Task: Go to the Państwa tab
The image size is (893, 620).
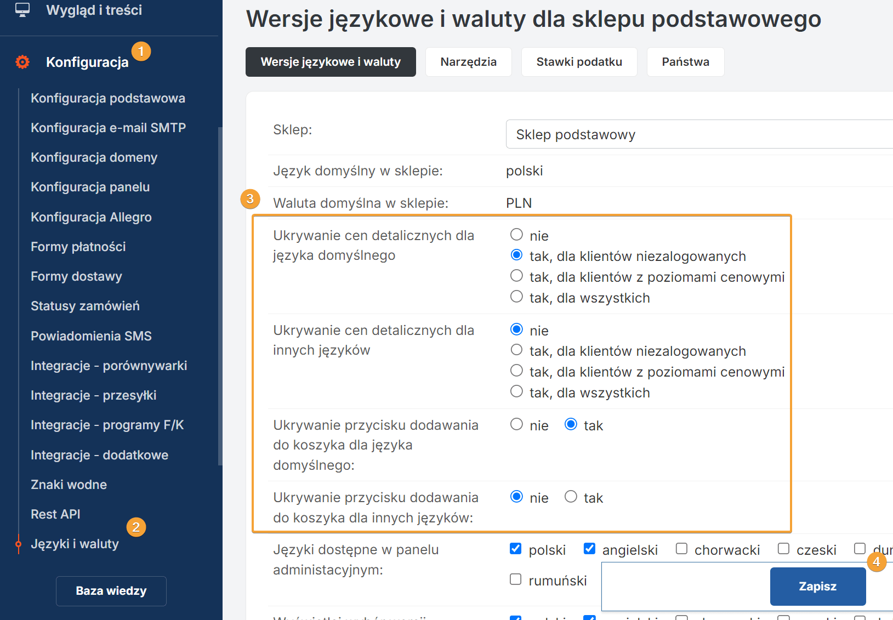Action: [685, 62]
